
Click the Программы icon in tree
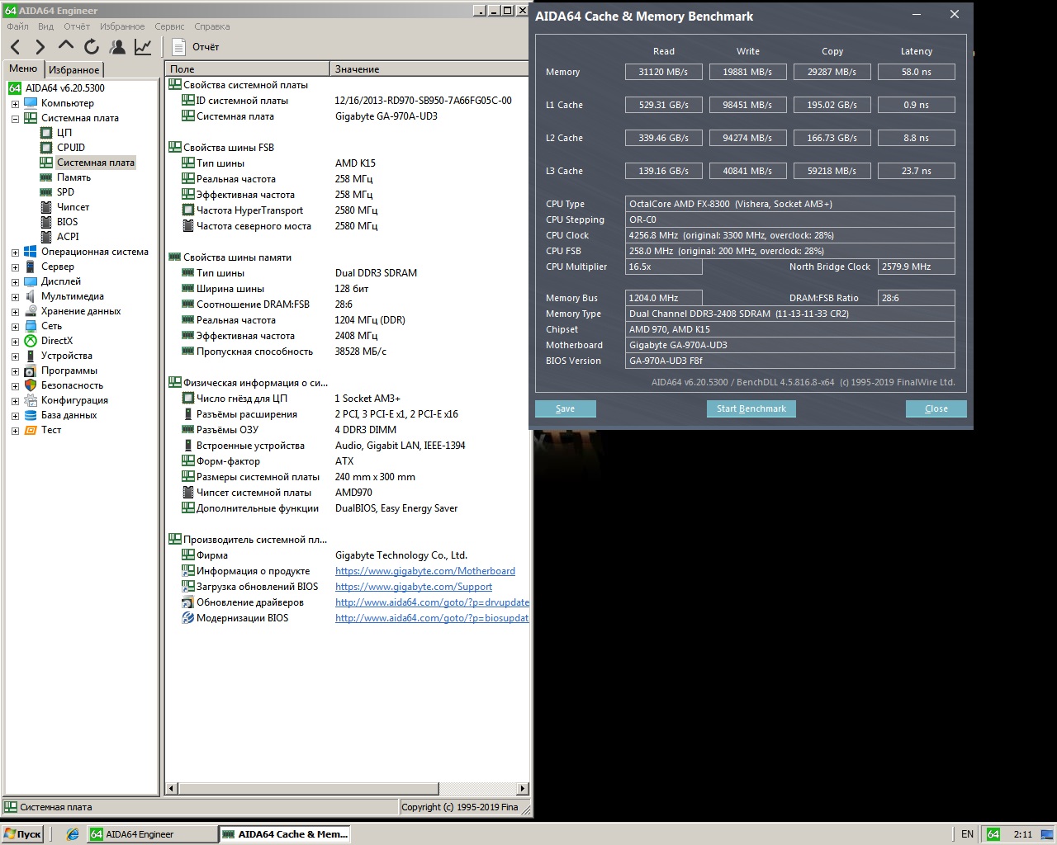click(x=31, y=371)
